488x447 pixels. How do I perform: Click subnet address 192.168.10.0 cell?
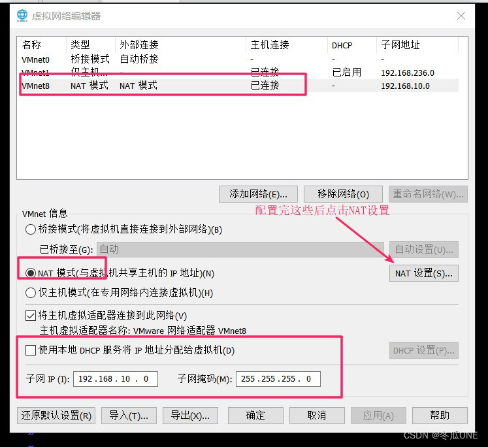[405, 86]
